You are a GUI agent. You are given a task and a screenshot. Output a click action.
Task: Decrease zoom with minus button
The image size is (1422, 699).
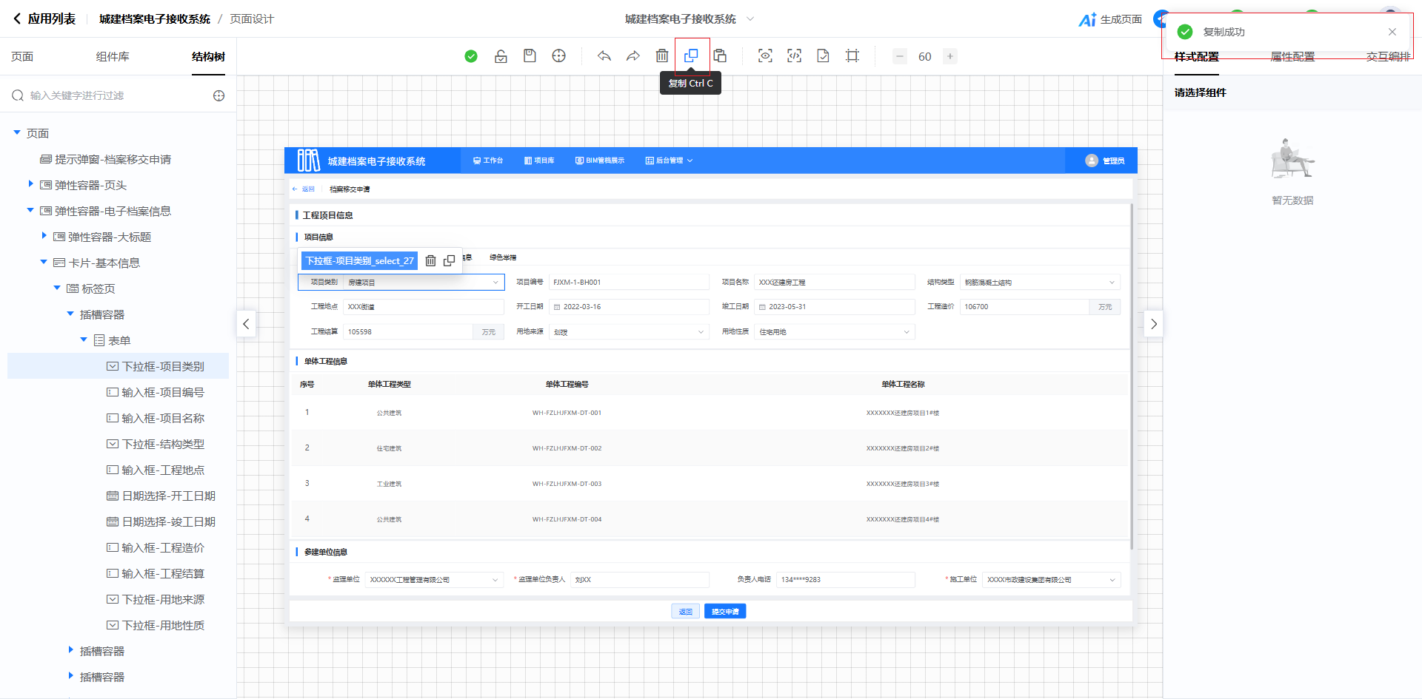click(899, 56)
